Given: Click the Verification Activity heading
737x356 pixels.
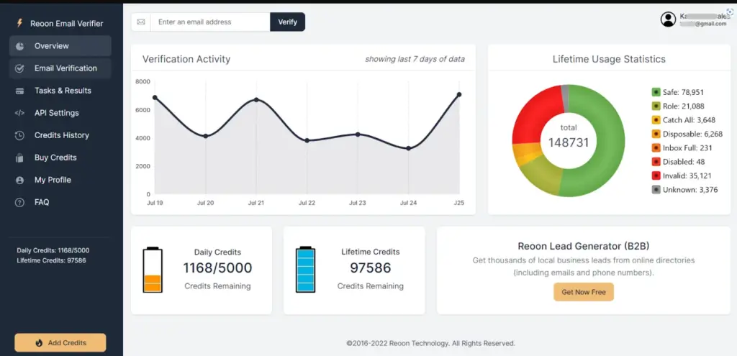Looking at the screenshot, I should pos(186,59).
